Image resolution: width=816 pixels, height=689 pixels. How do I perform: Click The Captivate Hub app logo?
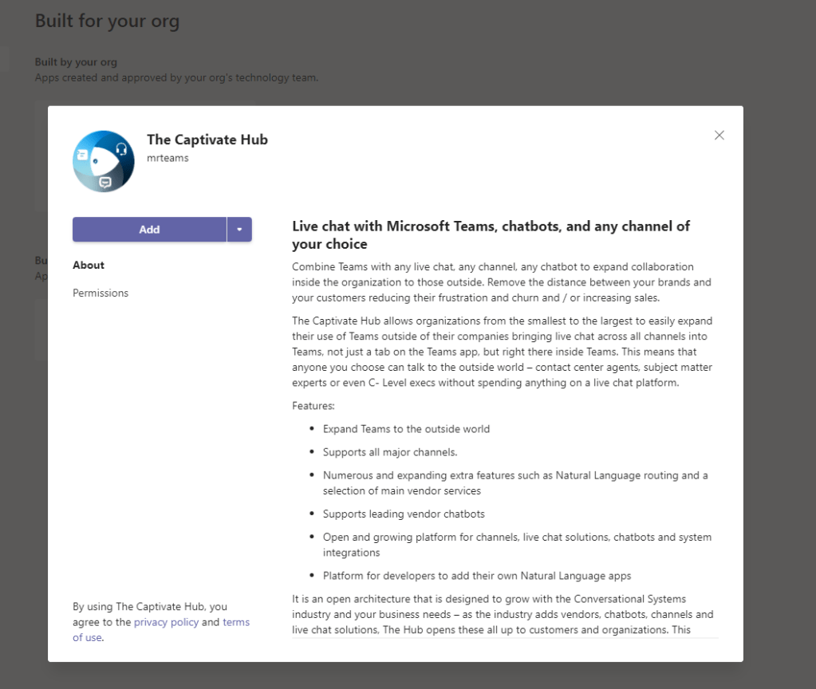104,161
